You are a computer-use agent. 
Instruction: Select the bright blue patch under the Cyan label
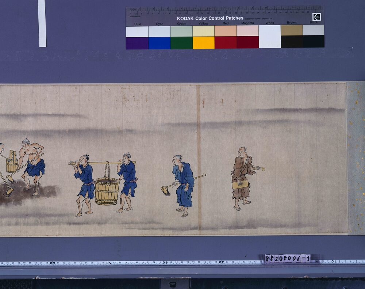click(160, 43)
